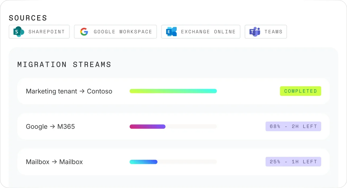Viewport: 347px width, 188px height.
Task: Select the TEAMS source label
Action: pos(273,32)
